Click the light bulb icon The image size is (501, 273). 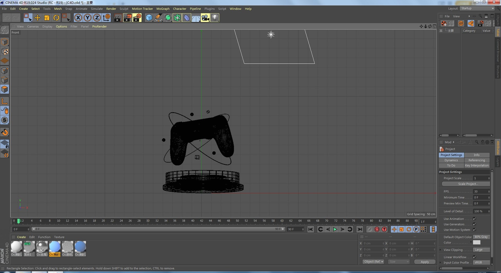point(215,18)
